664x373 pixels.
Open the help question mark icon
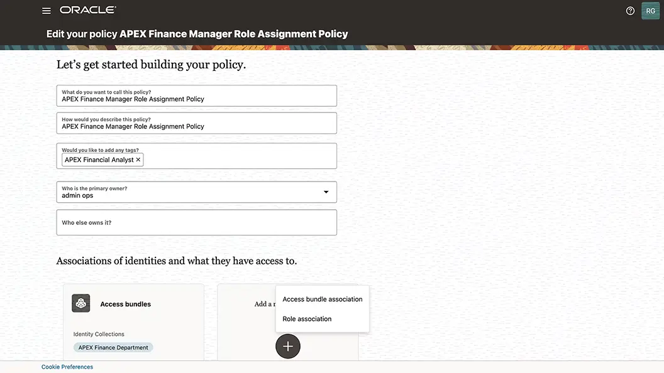(x=630, y=11)
